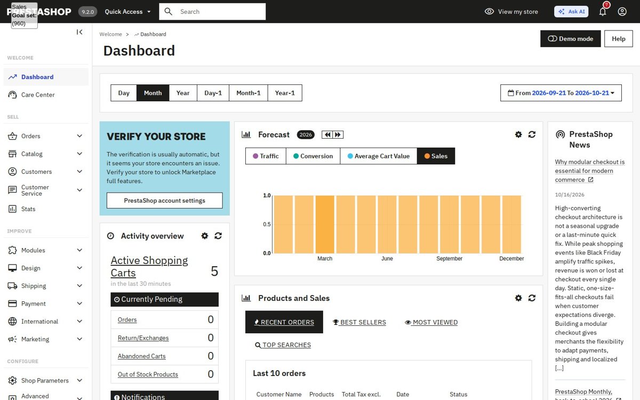This screenshot has width=640, height=400.
Task: Open the Return/Exchanges link
Action: tap(143, 338)
